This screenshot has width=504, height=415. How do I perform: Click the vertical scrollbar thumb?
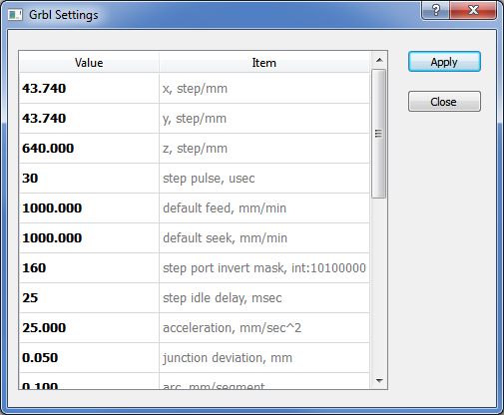(x=378, y=134)
